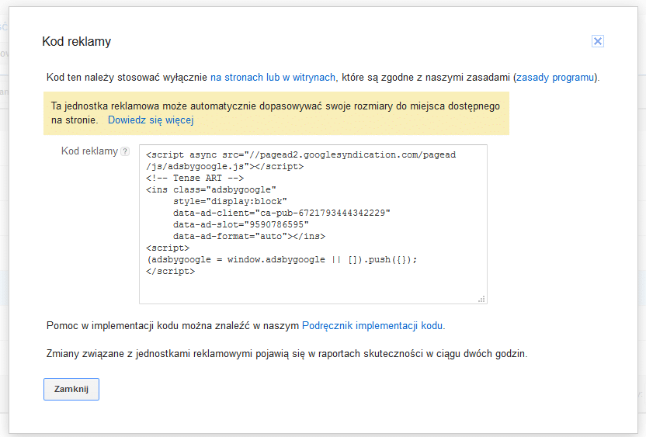Open 'Podręcznik implementacji kodu' link
646x437 pixels.
pos(373,326)
